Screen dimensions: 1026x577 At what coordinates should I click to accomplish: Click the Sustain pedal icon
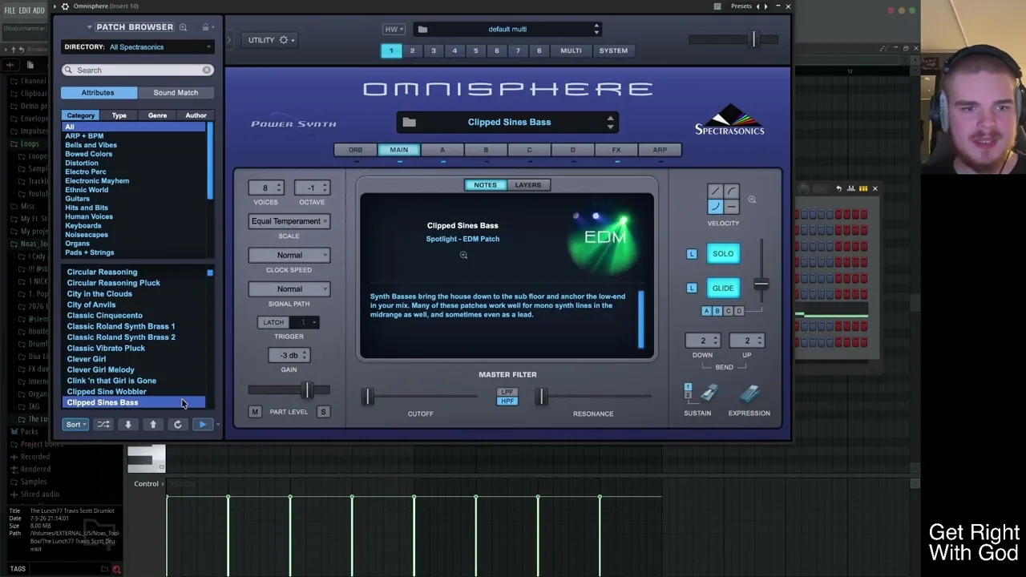pos(709,393)
